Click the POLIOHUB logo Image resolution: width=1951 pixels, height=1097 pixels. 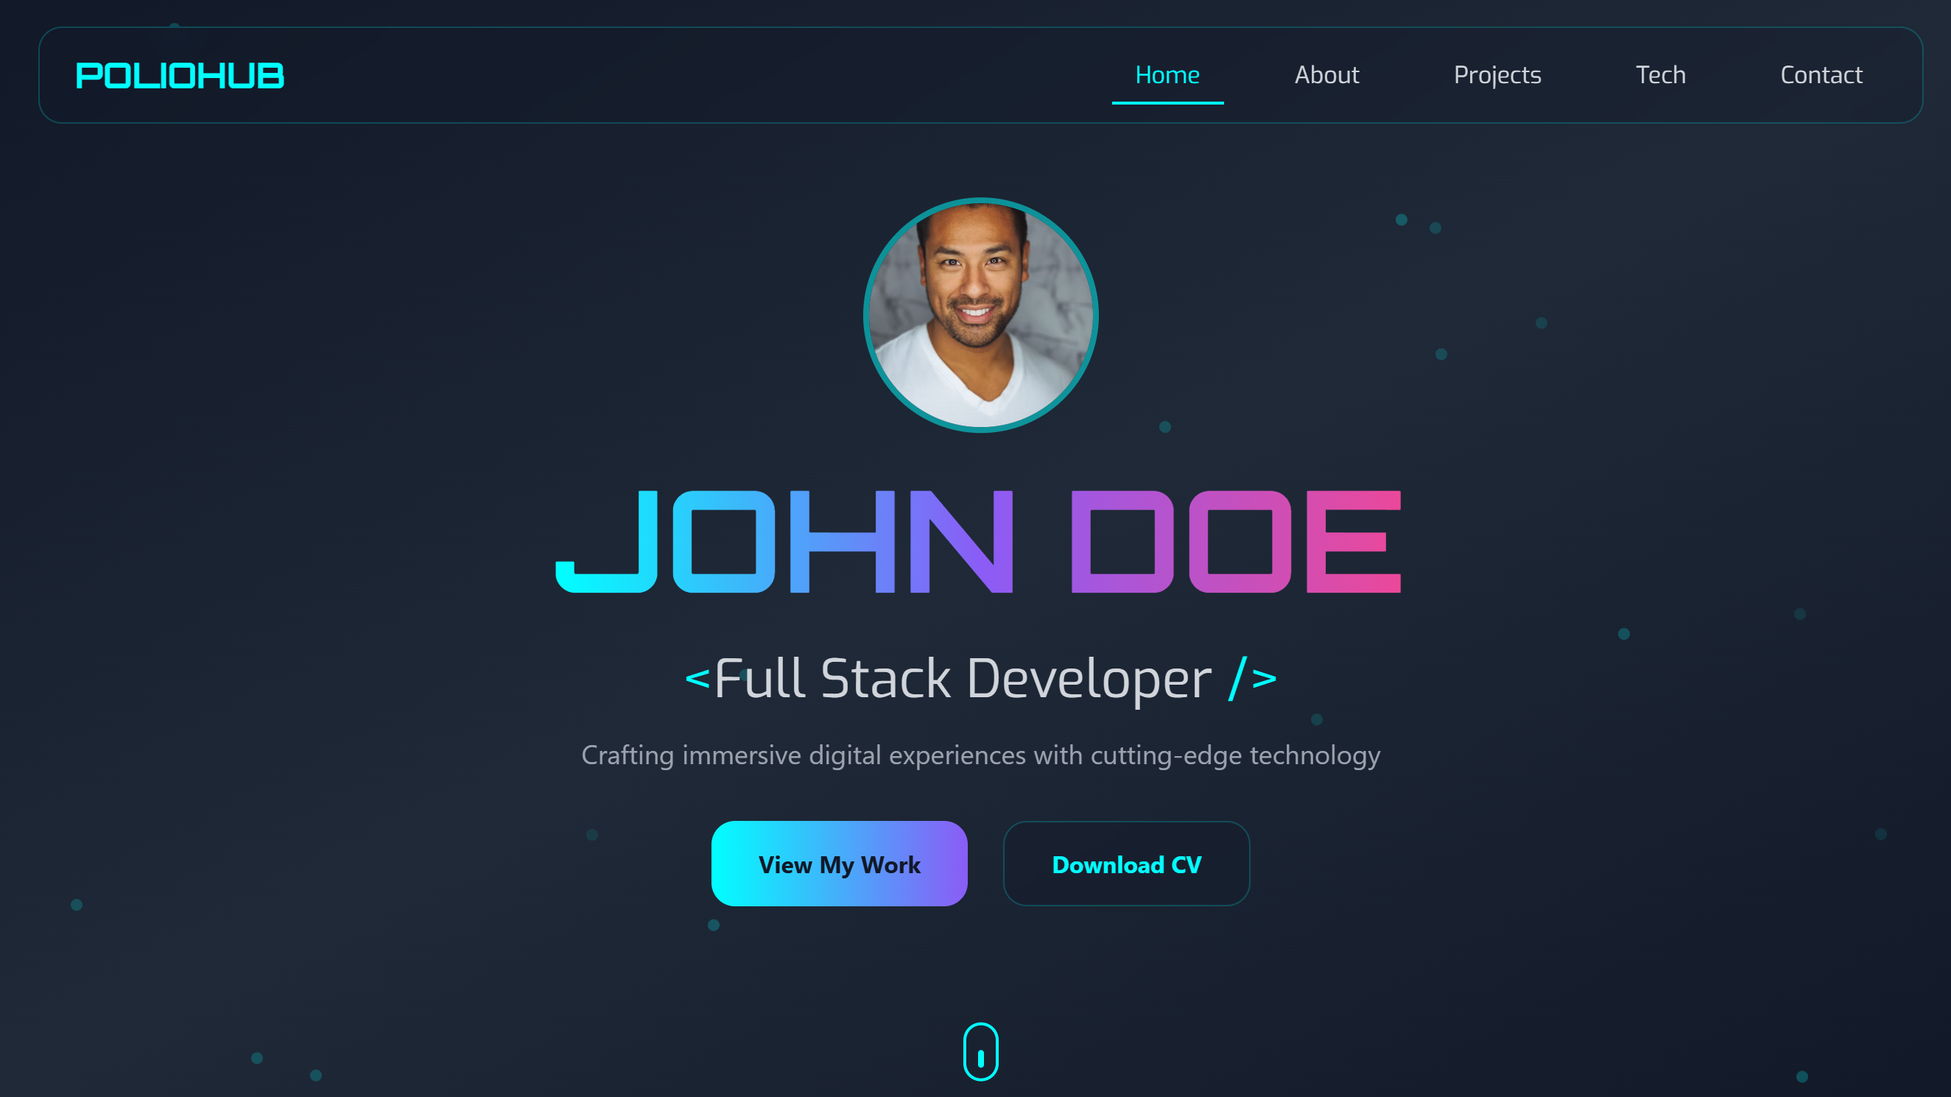point(180,75)
